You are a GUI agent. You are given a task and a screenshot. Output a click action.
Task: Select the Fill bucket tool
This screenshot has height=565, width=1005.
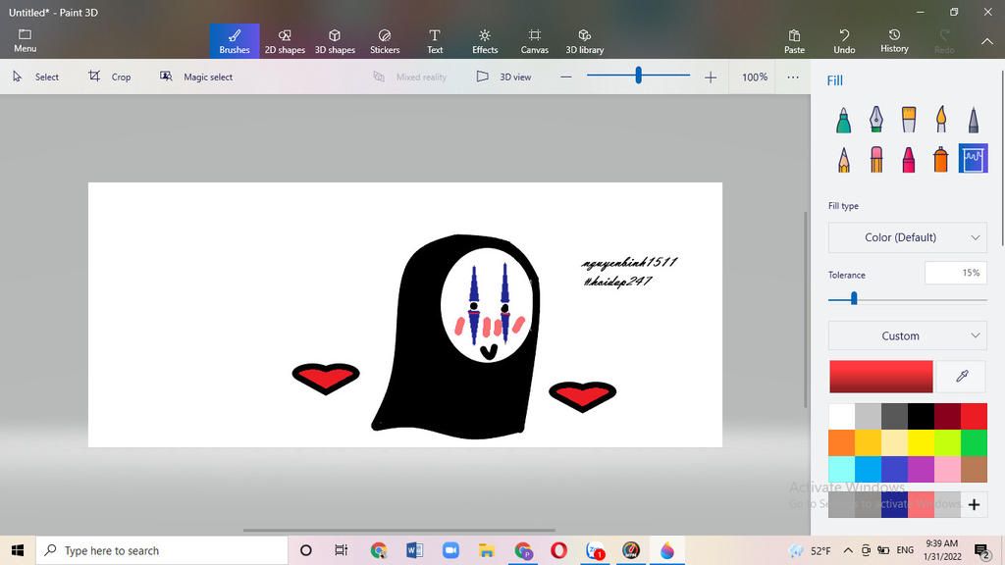(x=973, y=159)
